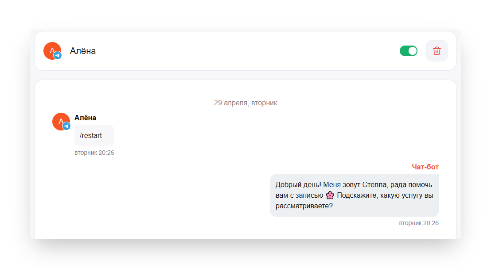
Task: Click the Чат-бот sender label
Action: coord(425,167)
